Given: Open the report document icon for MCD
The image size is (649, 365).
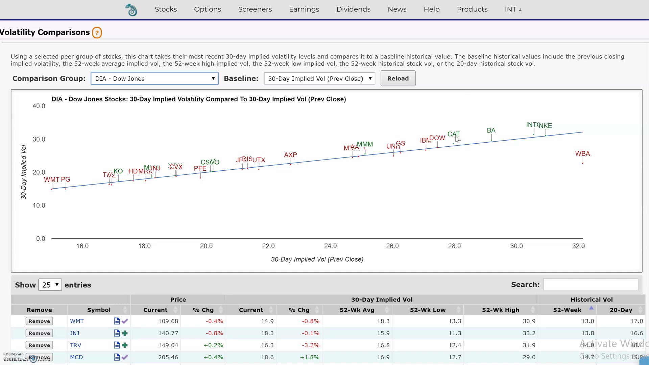Looking at the screenshot, I should (117, 357).
